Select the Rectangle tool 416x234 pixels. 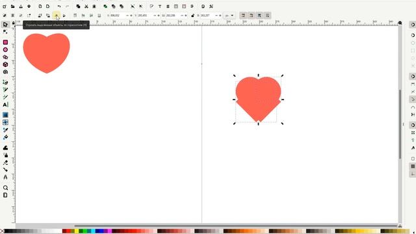coord(5,42)
